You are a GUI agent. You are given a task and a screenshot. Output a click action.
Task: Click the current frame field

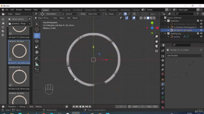(x=121, y=107)
